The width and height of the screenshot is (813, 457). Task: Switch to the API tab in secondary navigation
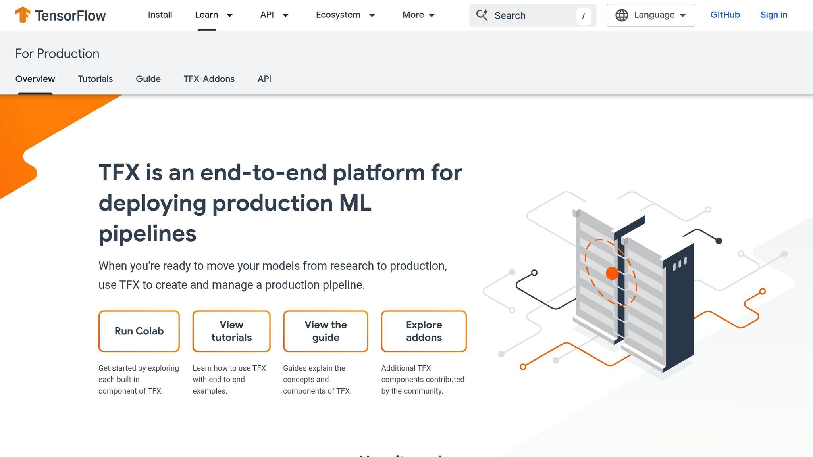tap(264, 79)
